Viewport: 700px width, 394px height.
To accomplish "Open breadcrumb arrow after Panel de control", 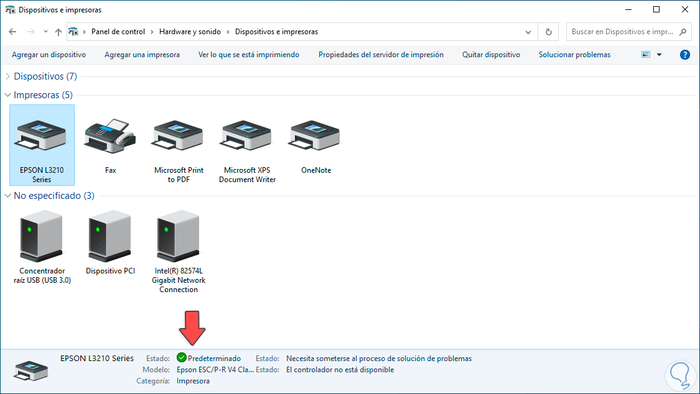I will point(152,32).
